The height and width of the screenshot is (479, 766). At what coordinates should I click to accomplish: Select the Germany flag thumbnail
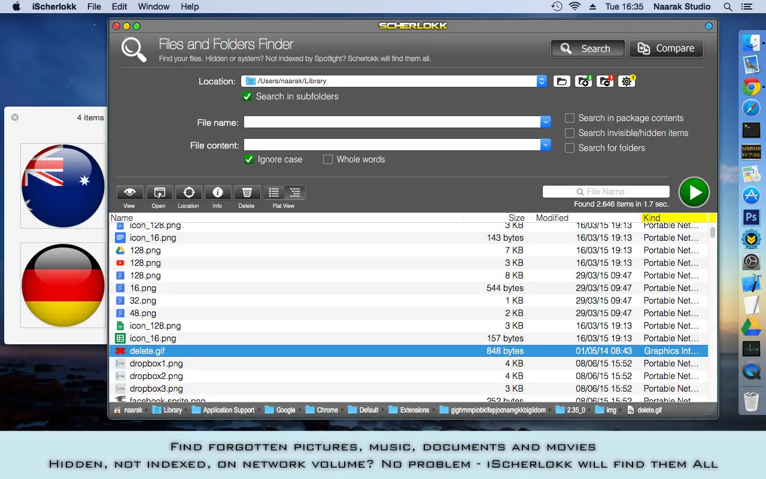63,285
